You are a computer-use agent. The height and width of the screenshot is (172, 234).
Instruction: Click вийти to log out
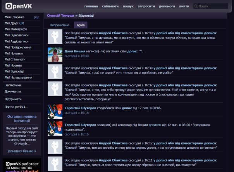(184, 6)
